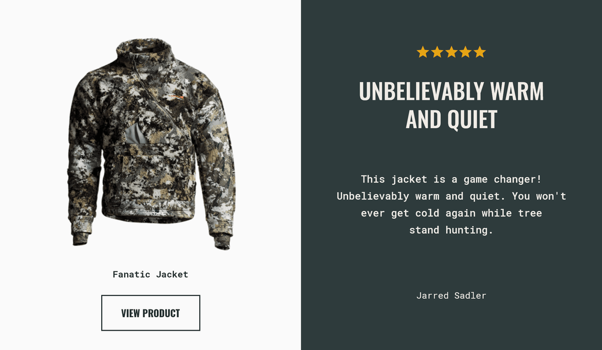Click the orange logo on the jacket chest

coord(176,97)
